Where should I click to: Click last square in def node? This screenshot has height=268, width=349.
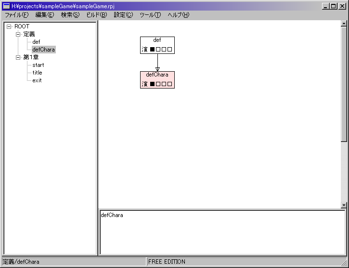170,50
